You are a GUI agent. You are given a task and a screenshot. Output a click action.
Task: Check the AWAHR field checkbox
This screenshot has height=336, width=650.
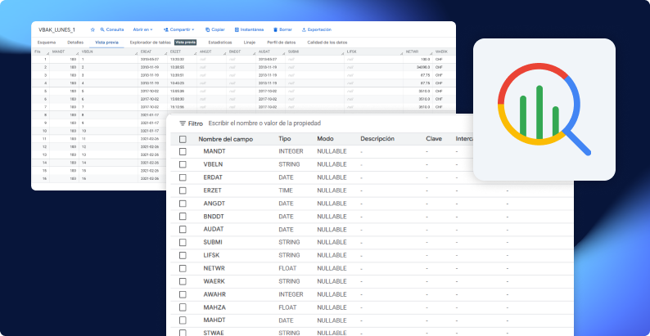coord(183,294)
